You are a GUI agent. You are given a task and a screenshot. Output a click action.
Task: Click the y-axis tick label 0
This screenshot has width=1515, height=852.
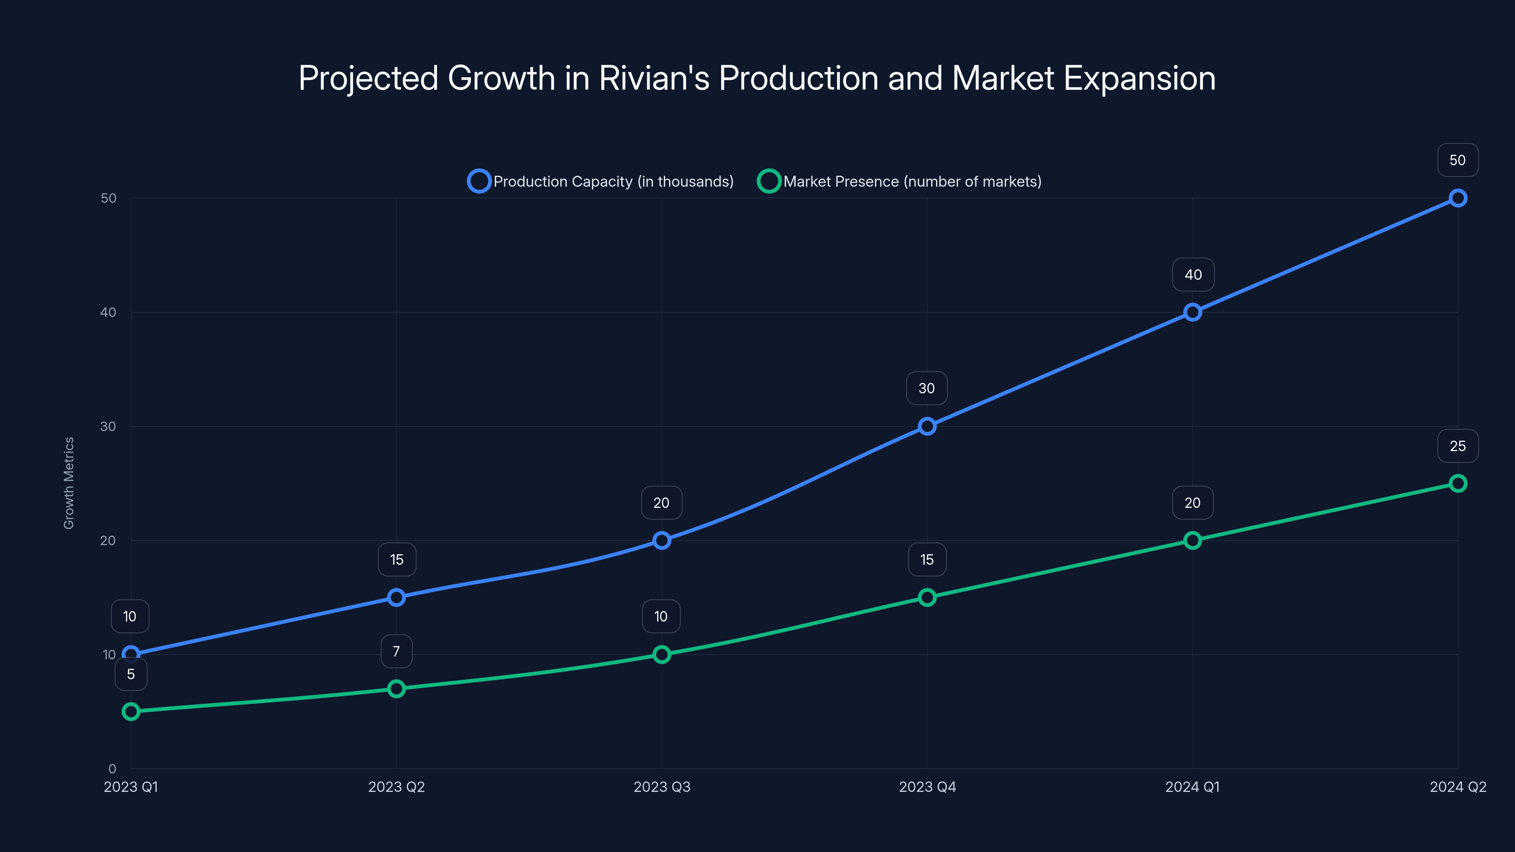[x=112, y=769]
